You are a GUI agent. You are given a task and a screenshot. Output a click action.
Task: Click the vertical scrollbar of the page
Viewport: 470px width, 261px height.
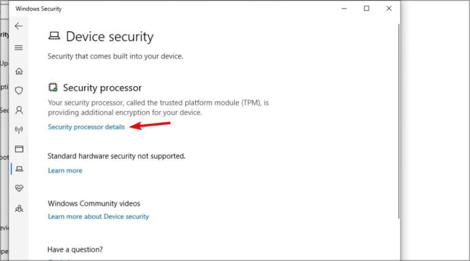[398, 122]
